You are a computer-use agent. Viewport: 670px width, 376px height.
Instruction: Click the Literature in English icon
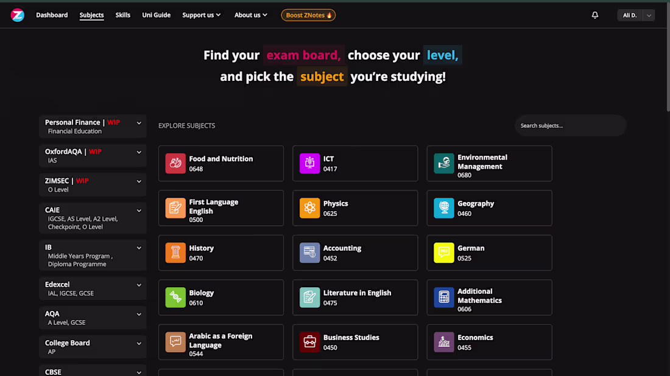click(309, 298)
